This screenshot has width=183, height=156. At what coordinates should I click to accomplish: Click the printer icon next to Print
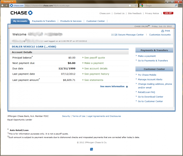pyautogui.click(x=162, y=31)
